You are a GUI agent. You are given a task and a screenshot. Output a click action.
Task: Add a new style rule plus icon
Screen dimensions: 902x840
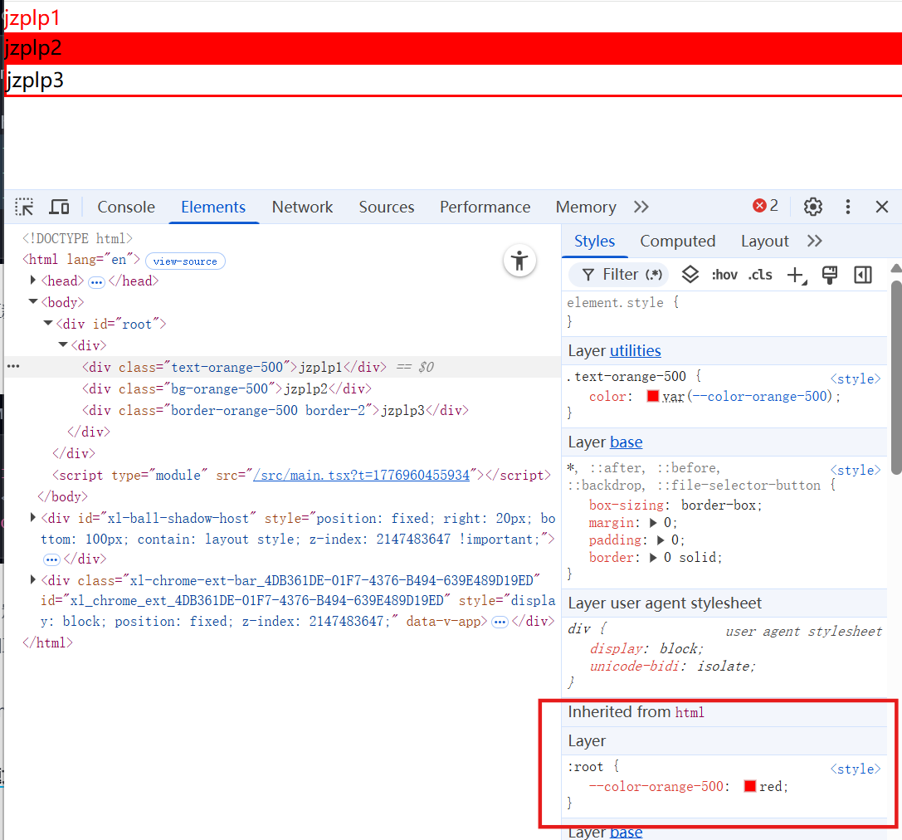click(x=797, y=275)
